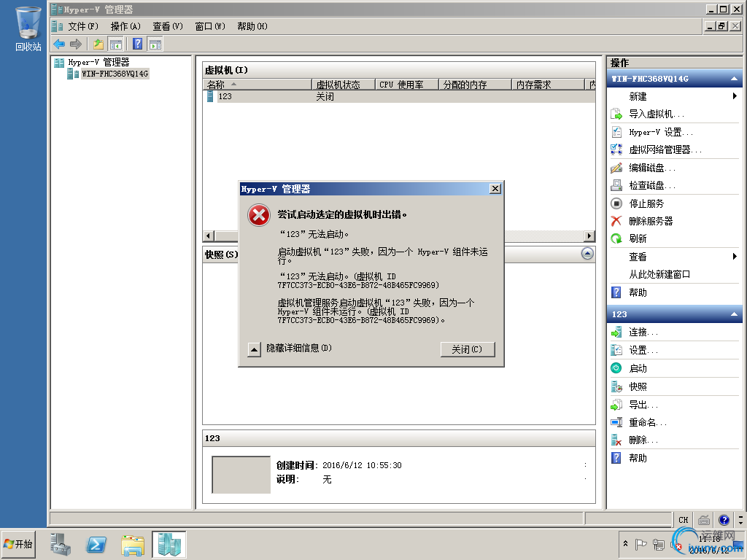Click the Back arrow in the toolbar
The height and width of the screenshot is (560, 747).
pos(59,44)
